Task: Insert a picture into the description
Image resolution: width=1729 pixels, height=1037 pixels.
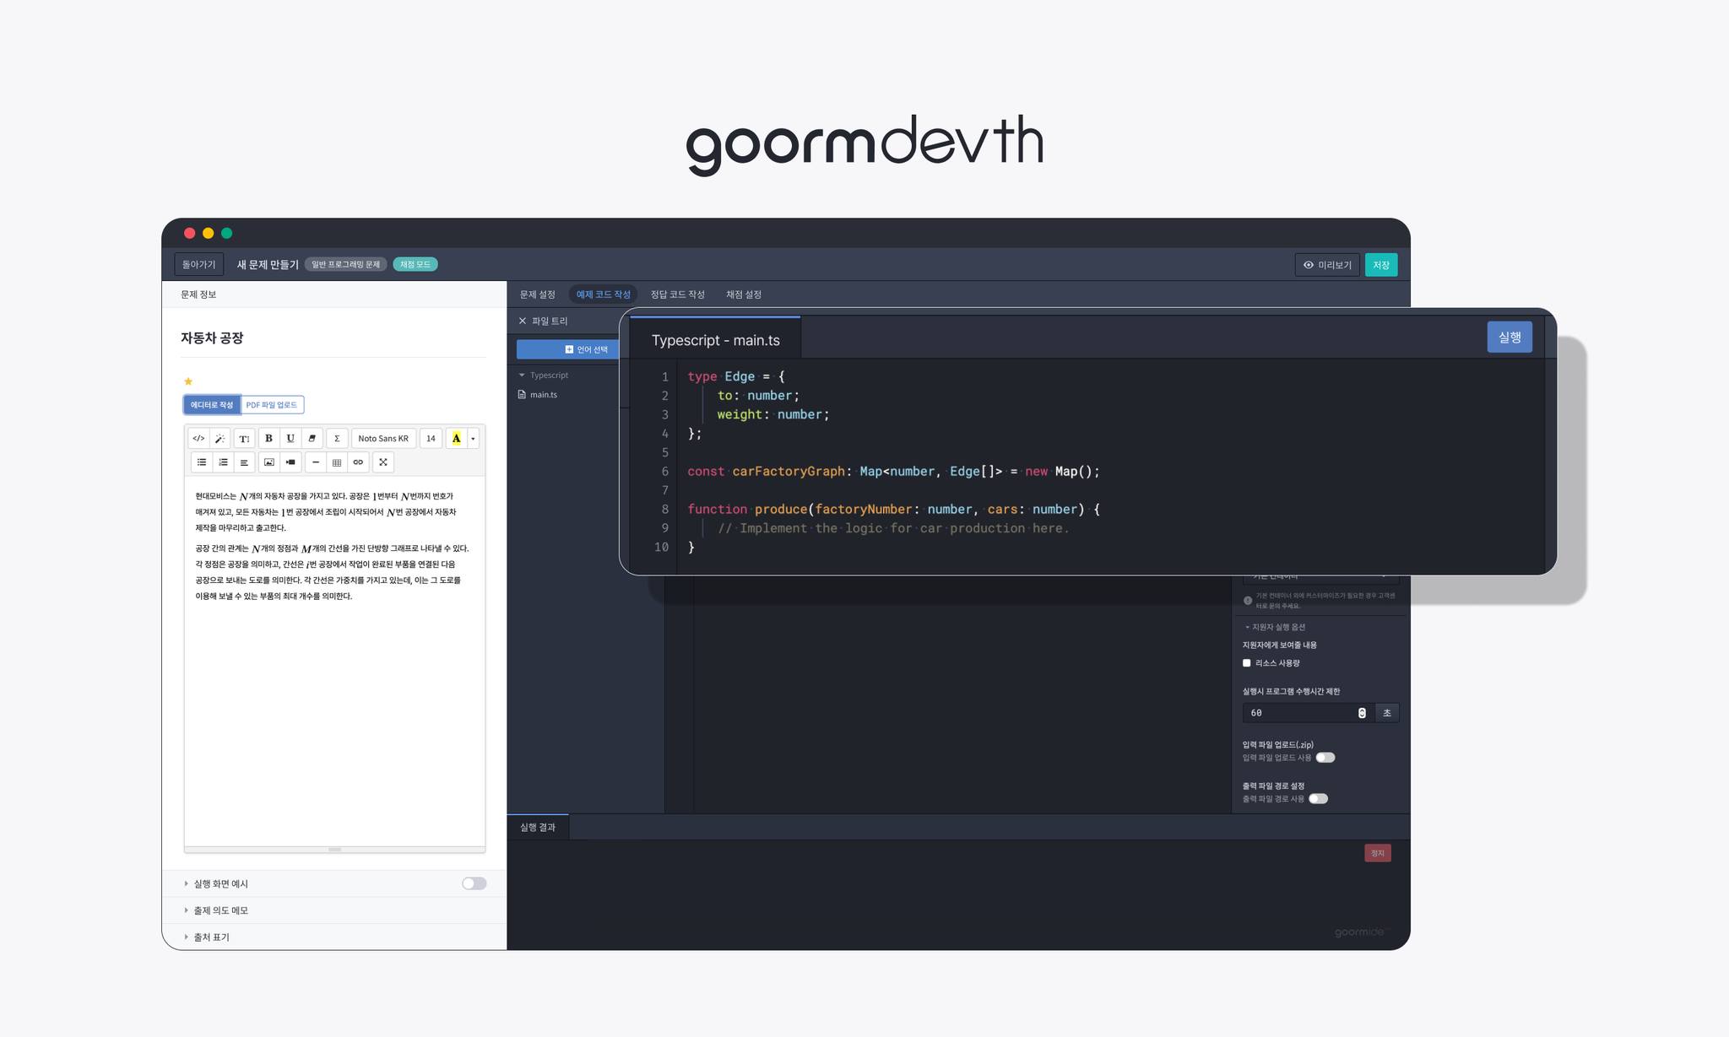Action: pos(269,462)
